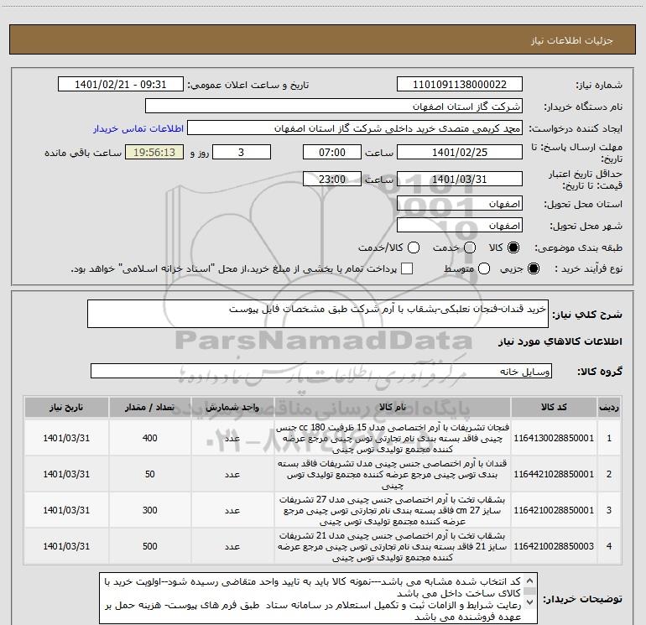Viewport: 646px width, 625px height.
Task: Click the buyer notes scroll down arrow
Action: tap(530, 602)
